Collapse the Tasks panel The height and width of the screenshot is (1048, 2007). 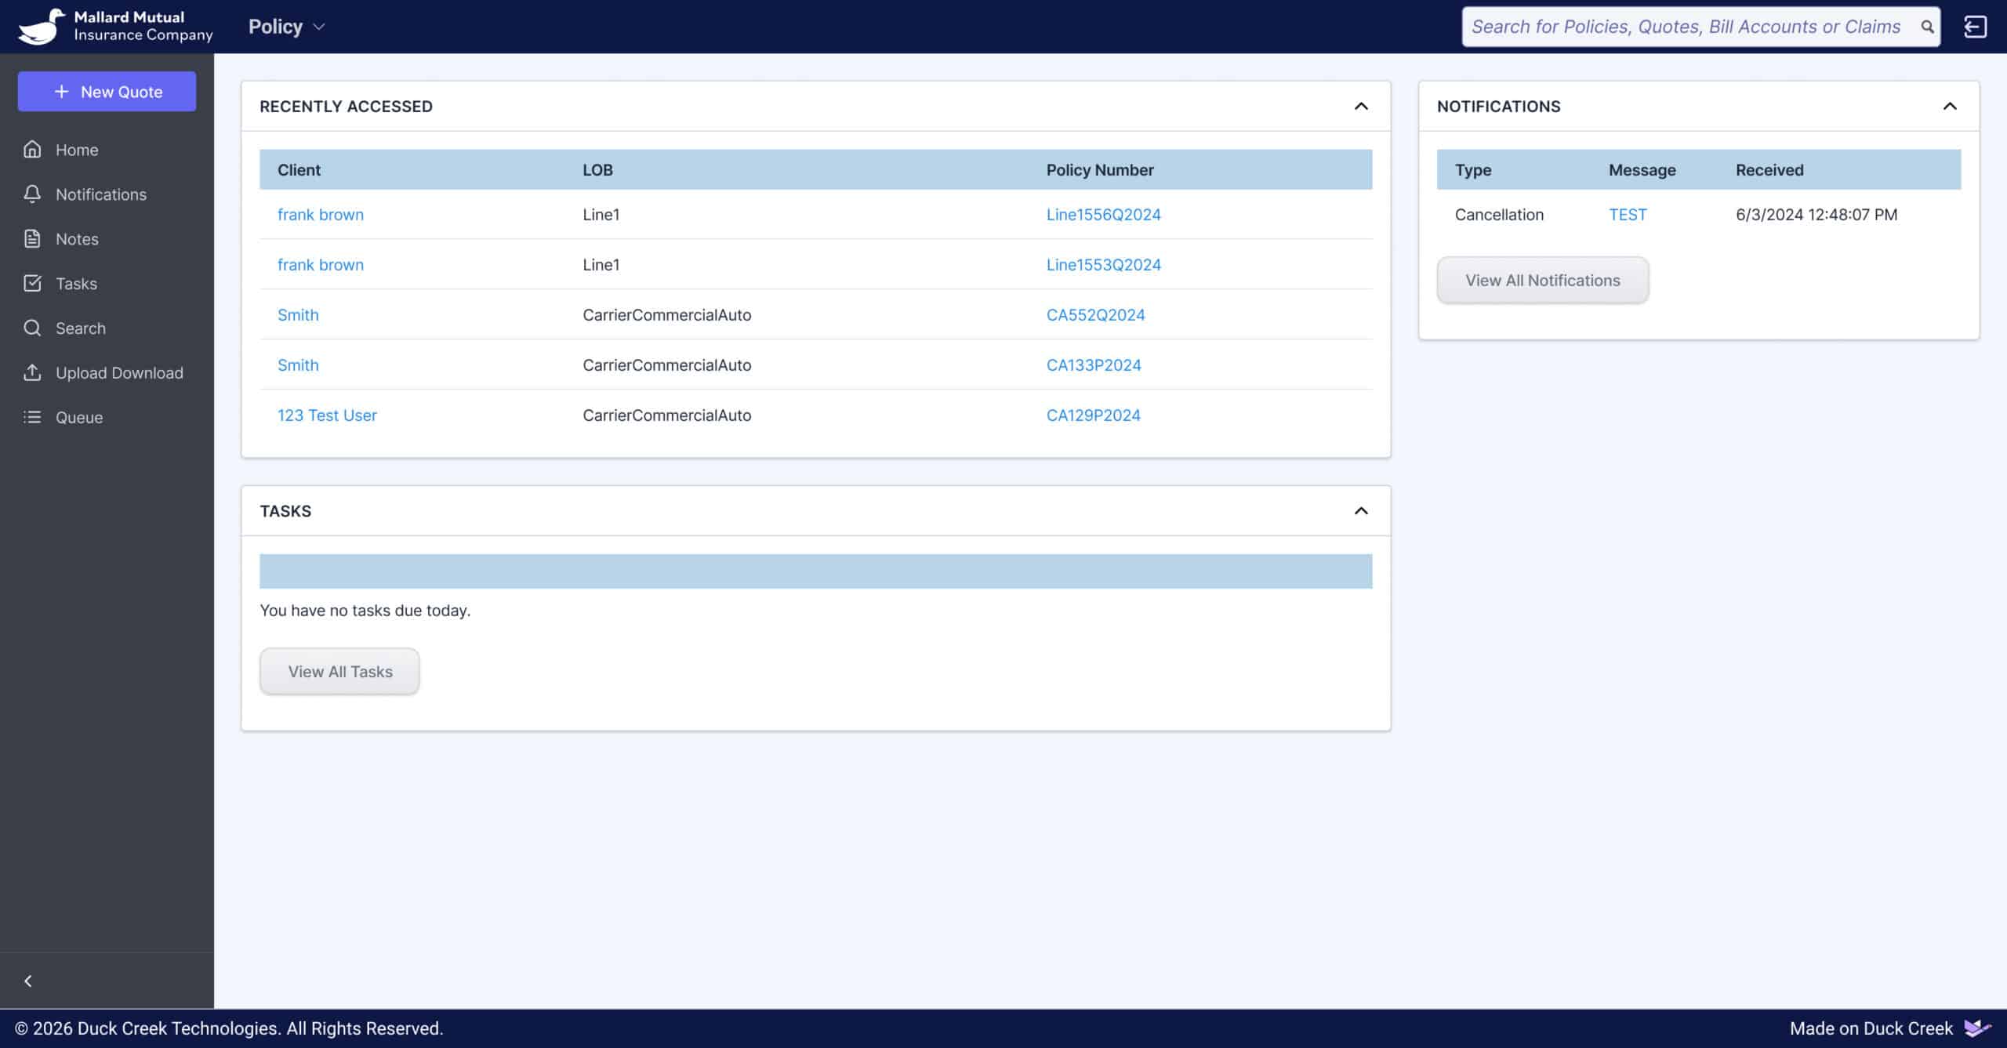(1361, 511)
